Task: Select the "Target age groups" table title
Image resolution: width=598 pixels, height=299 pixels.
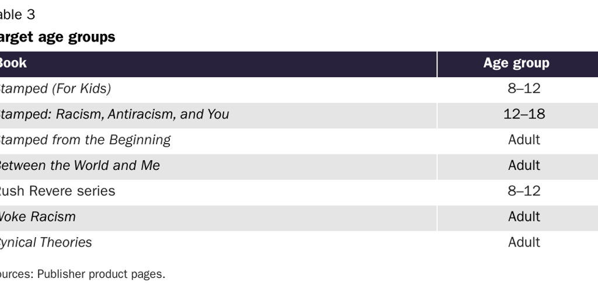Action: pos(57,37)
